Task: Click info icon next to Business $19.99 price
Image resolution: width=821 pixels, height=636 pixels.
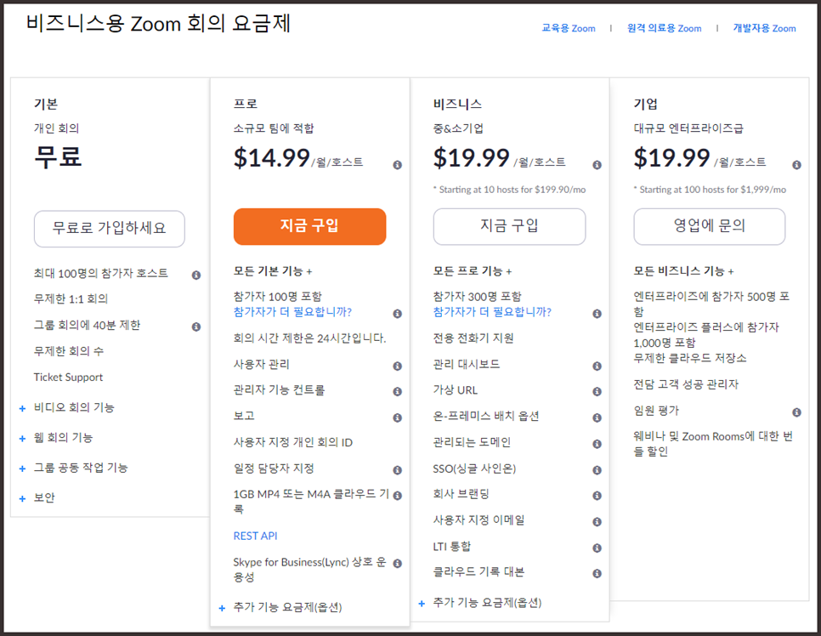Action: point(597,165)
